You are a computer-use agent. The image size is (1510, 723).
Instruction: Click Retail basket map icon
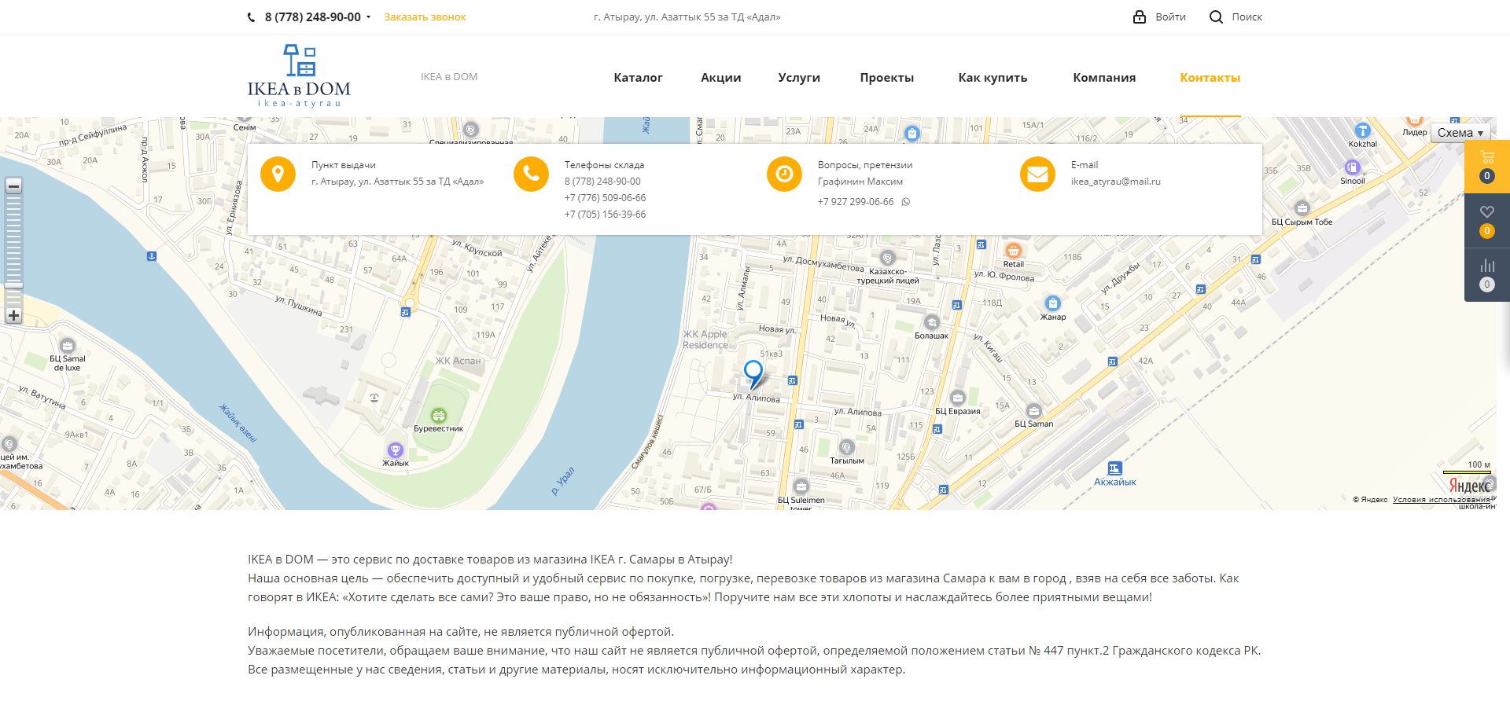1014,251
